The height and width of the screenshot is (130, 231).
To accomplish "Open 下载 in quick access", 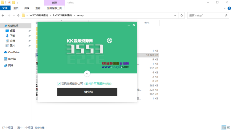I will point(12,36).
